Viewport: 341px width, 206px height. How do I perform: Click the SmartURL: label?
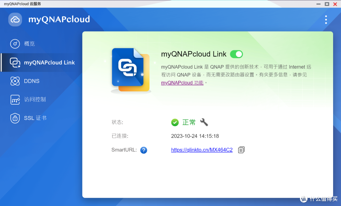[x=124, y=150]
